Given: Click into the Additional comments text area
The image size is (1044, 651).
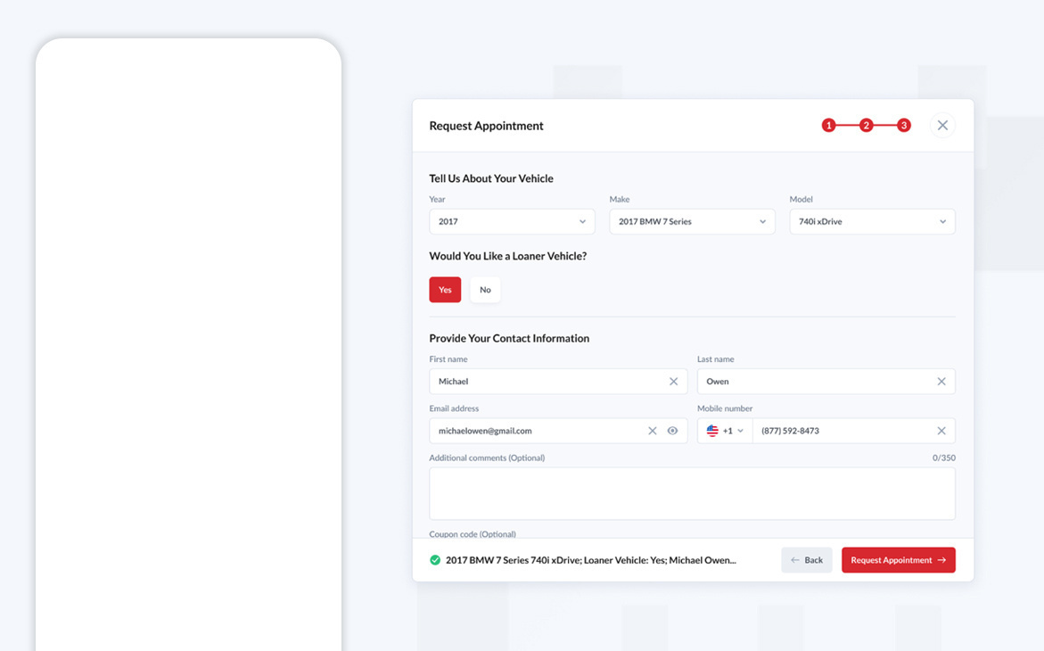Looking at the screenshot, I should [x=692, y=493].
